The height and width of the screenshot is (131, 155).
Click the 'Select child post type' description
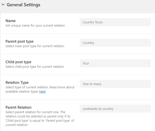35,67
